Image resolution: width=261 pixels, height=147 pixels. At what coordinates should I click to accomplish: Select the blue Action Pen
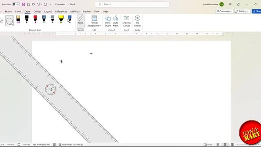69,19
